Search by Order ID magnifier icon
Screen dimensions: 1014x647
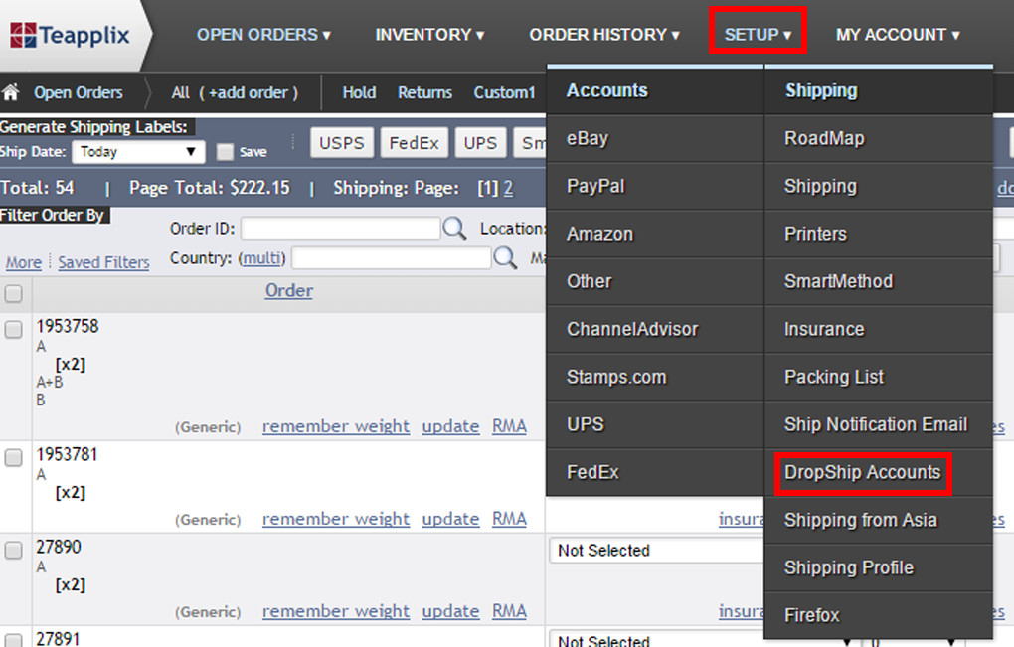454,229
